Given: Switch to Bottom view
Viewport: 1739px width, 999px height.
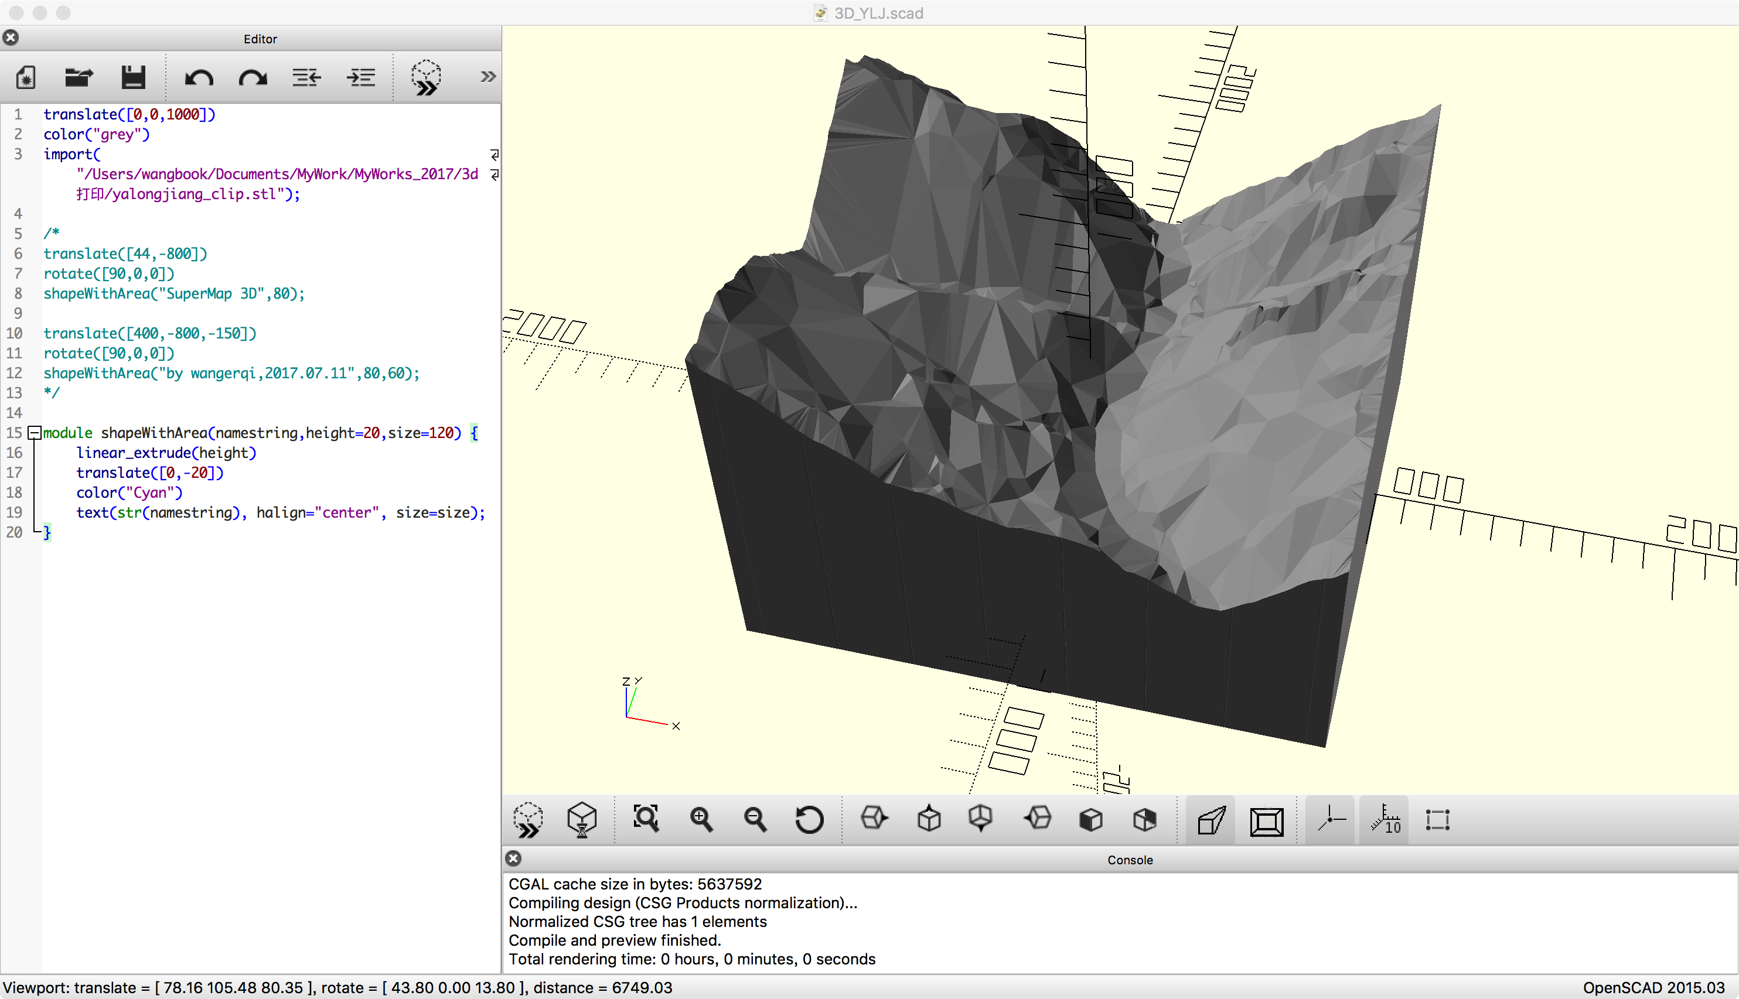Looking at the screenshot, I should click(981, 819).
